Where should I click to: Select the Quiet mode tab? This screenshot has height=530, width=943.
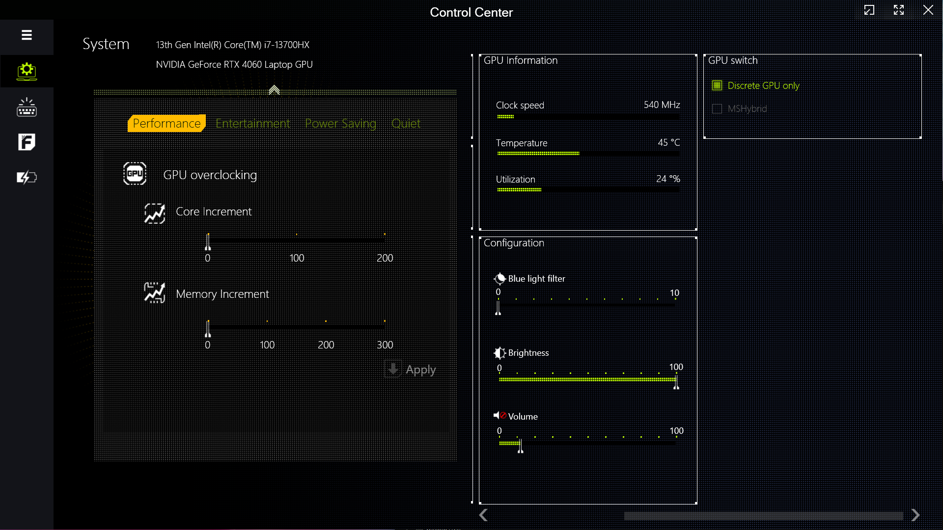pyautogui.click(x=406, y=123)
